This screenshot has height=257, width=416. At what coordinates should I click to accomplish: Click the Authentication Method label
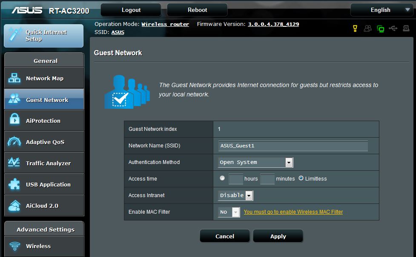coord(154,162)
